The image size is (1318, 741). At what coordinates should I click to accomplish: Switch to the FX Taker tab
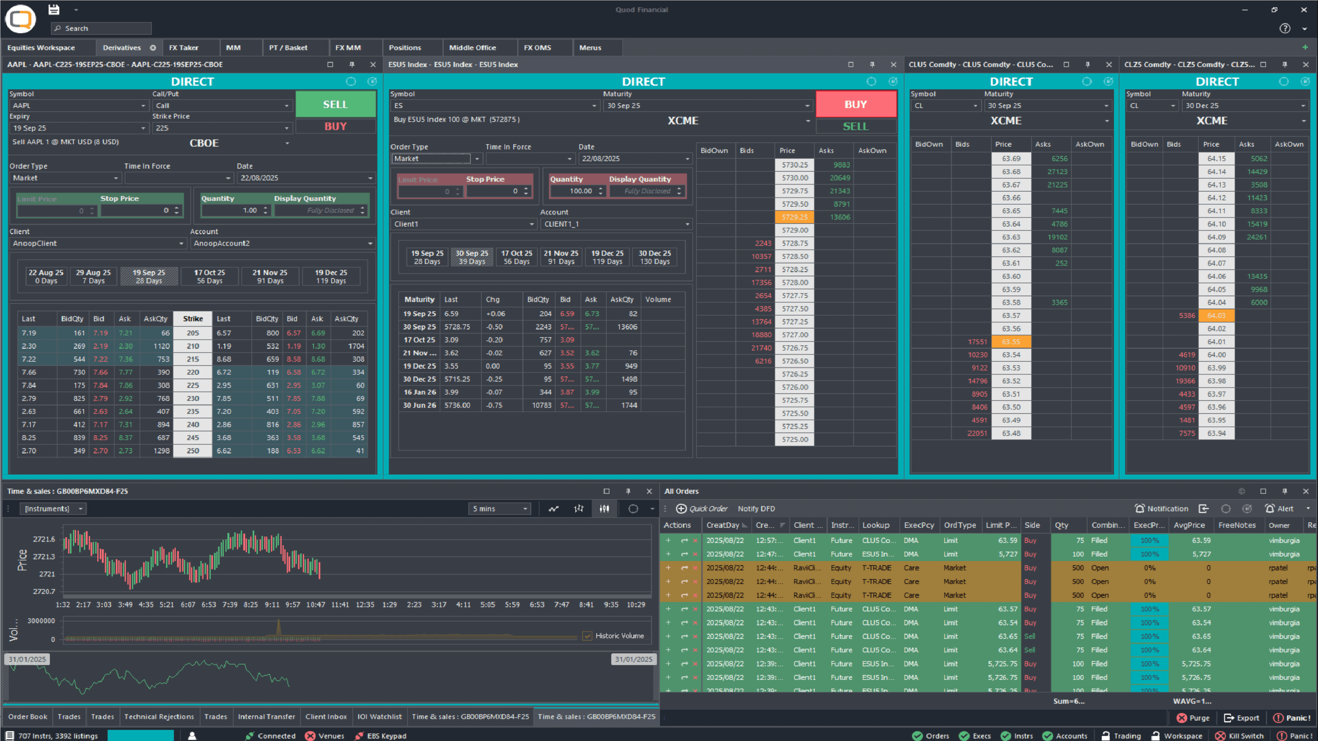coord(183,48)
